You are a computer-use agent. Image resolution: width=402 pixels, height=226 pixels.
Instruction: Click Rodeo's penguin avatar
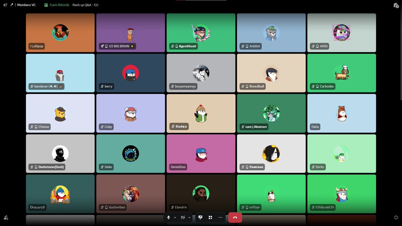[x=201, y=114]
